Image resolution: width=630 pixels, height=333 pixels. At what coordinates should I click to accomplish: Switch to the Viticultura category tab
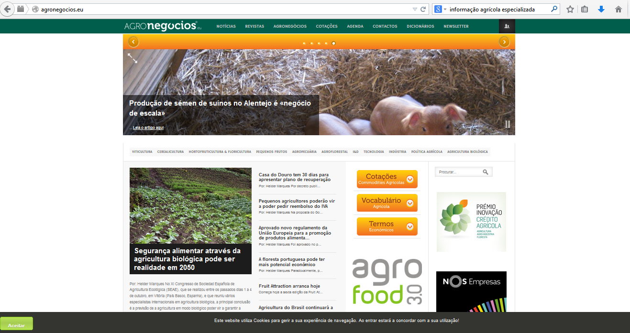pyautogui.click(x=142, y=152)
